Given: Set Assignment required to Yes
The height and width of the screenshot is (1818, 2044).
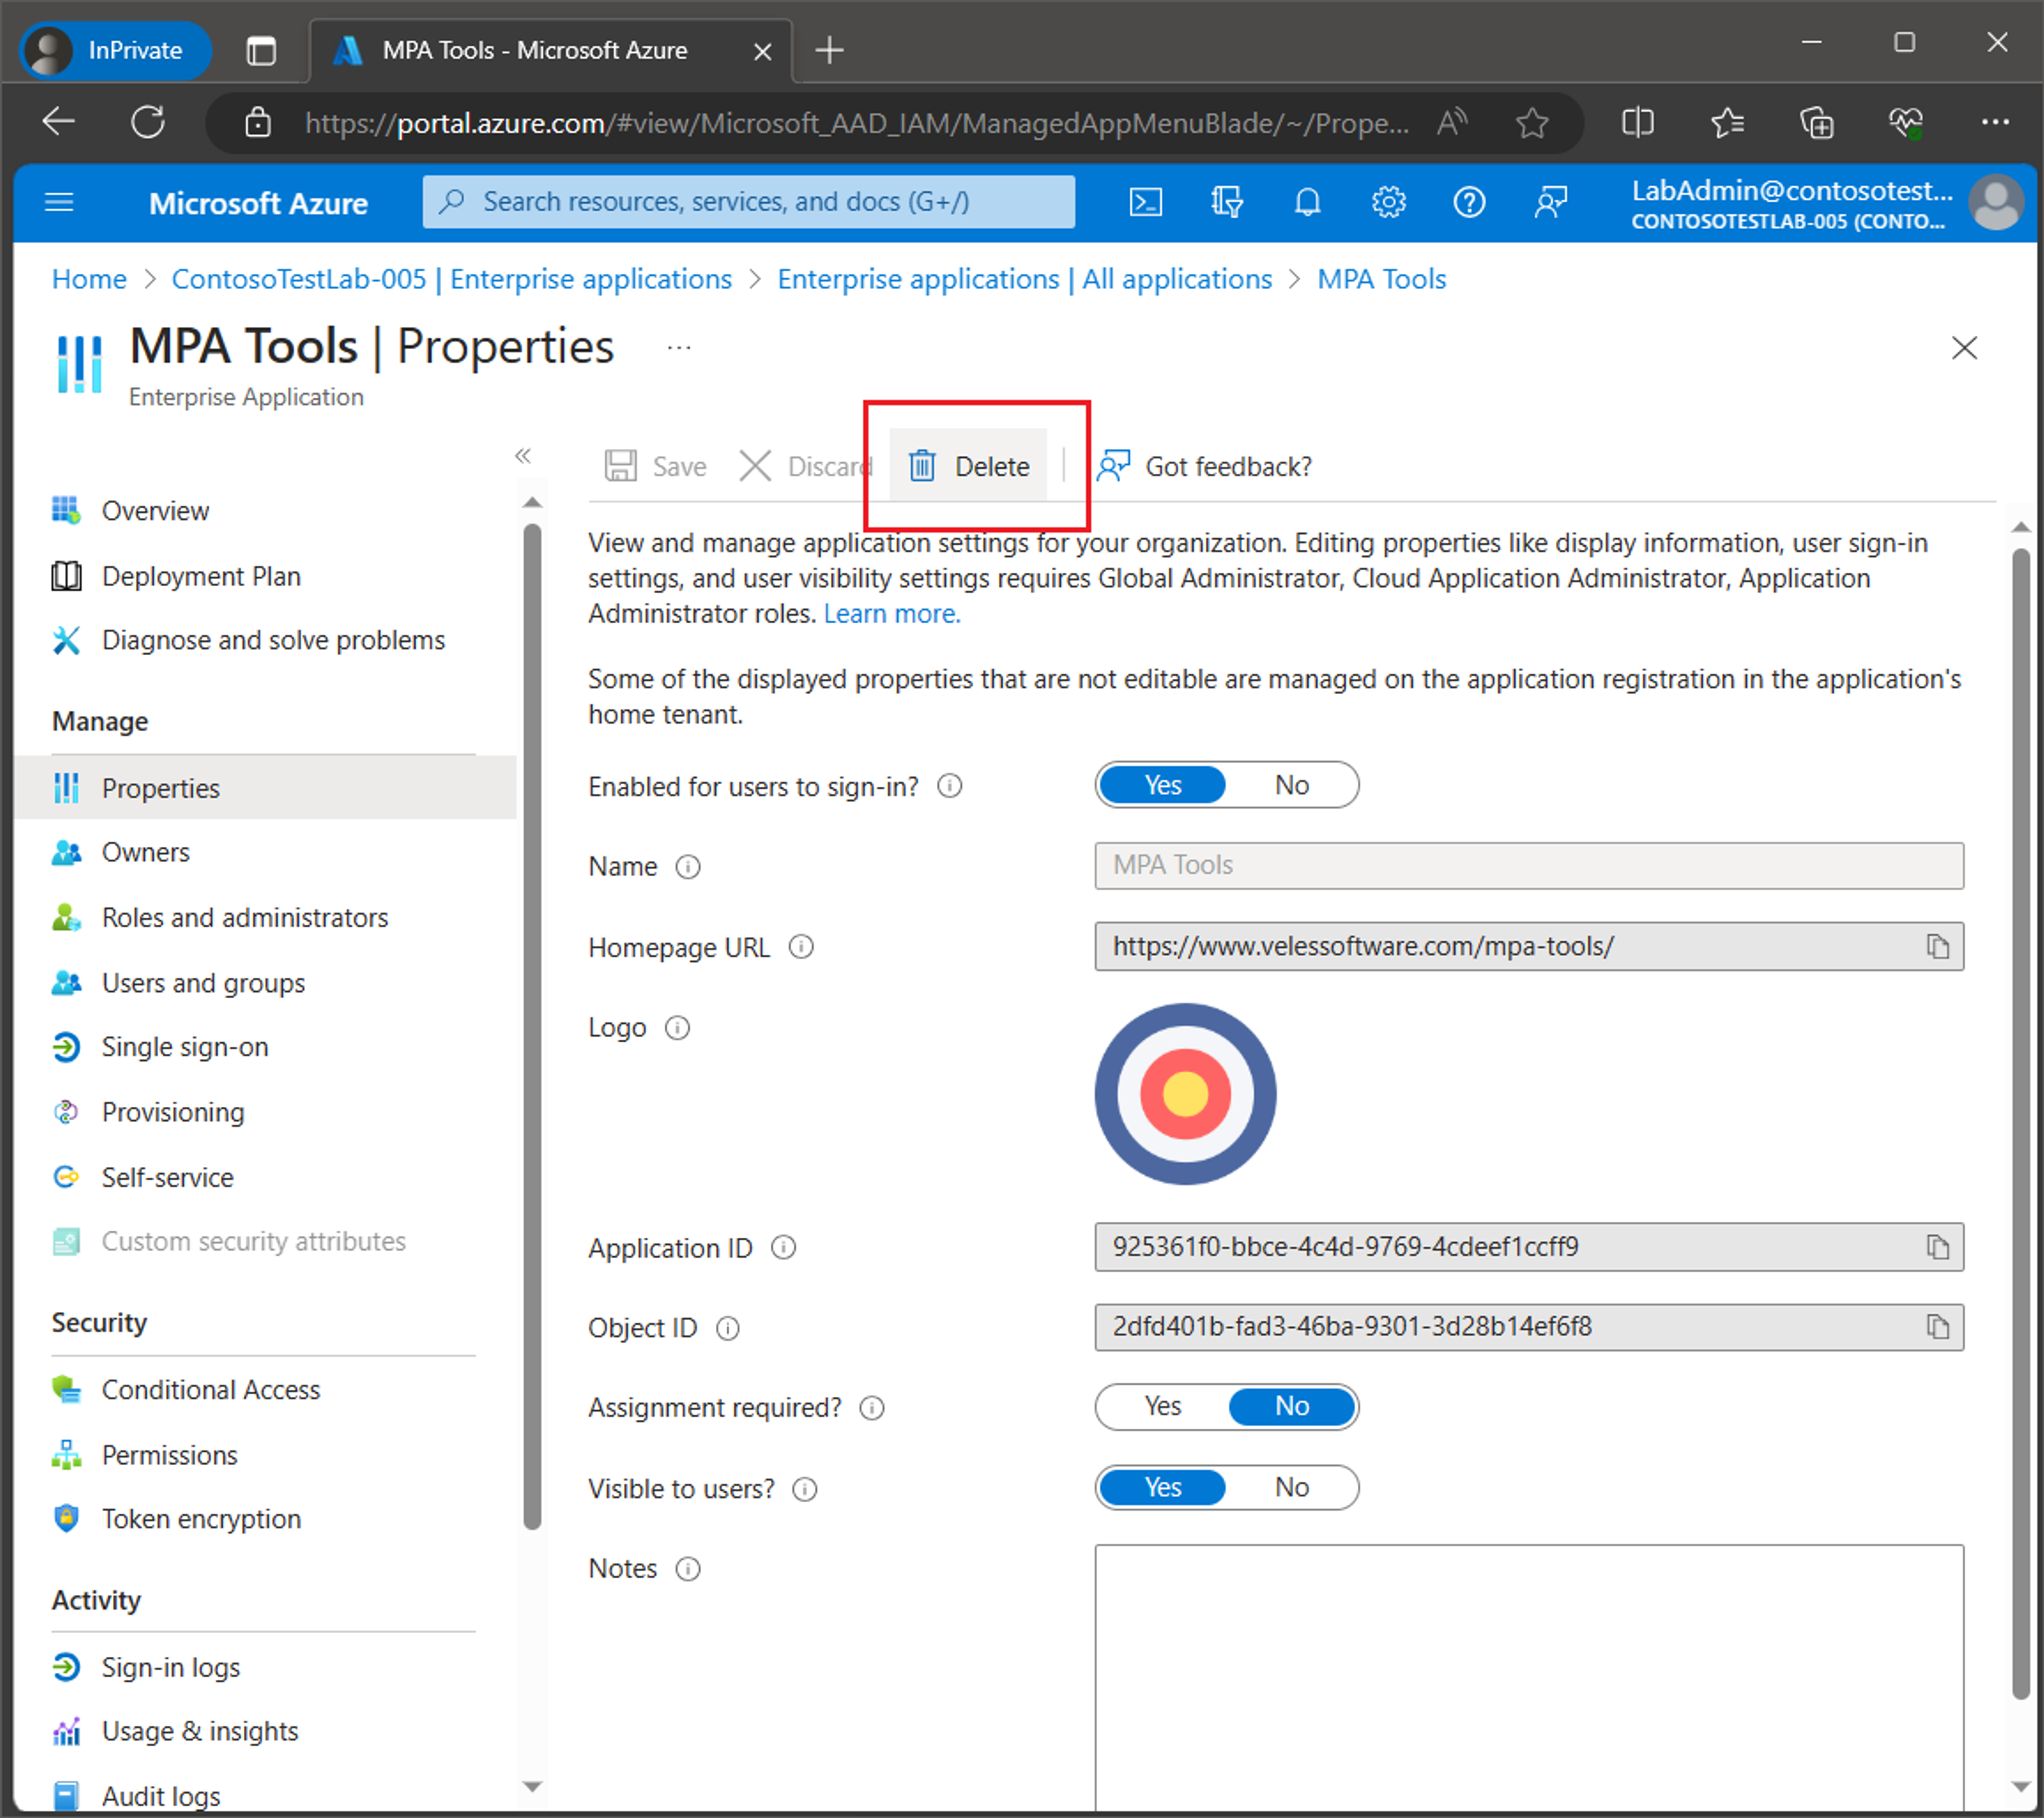Looking at the screenshot, I should point(1162,1406).
